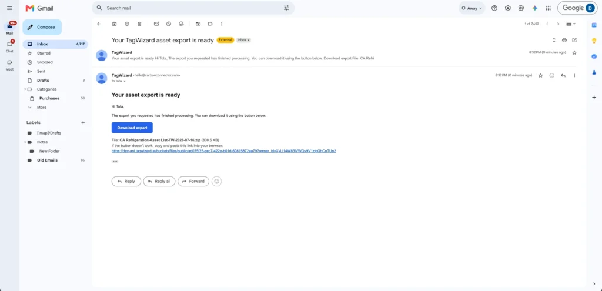Move email to another folder
Viewport: 602px width, 291px height.
coord(198,24)
